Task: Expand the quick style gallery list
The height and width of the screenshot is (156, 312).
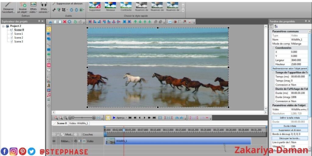Action: 183,10
